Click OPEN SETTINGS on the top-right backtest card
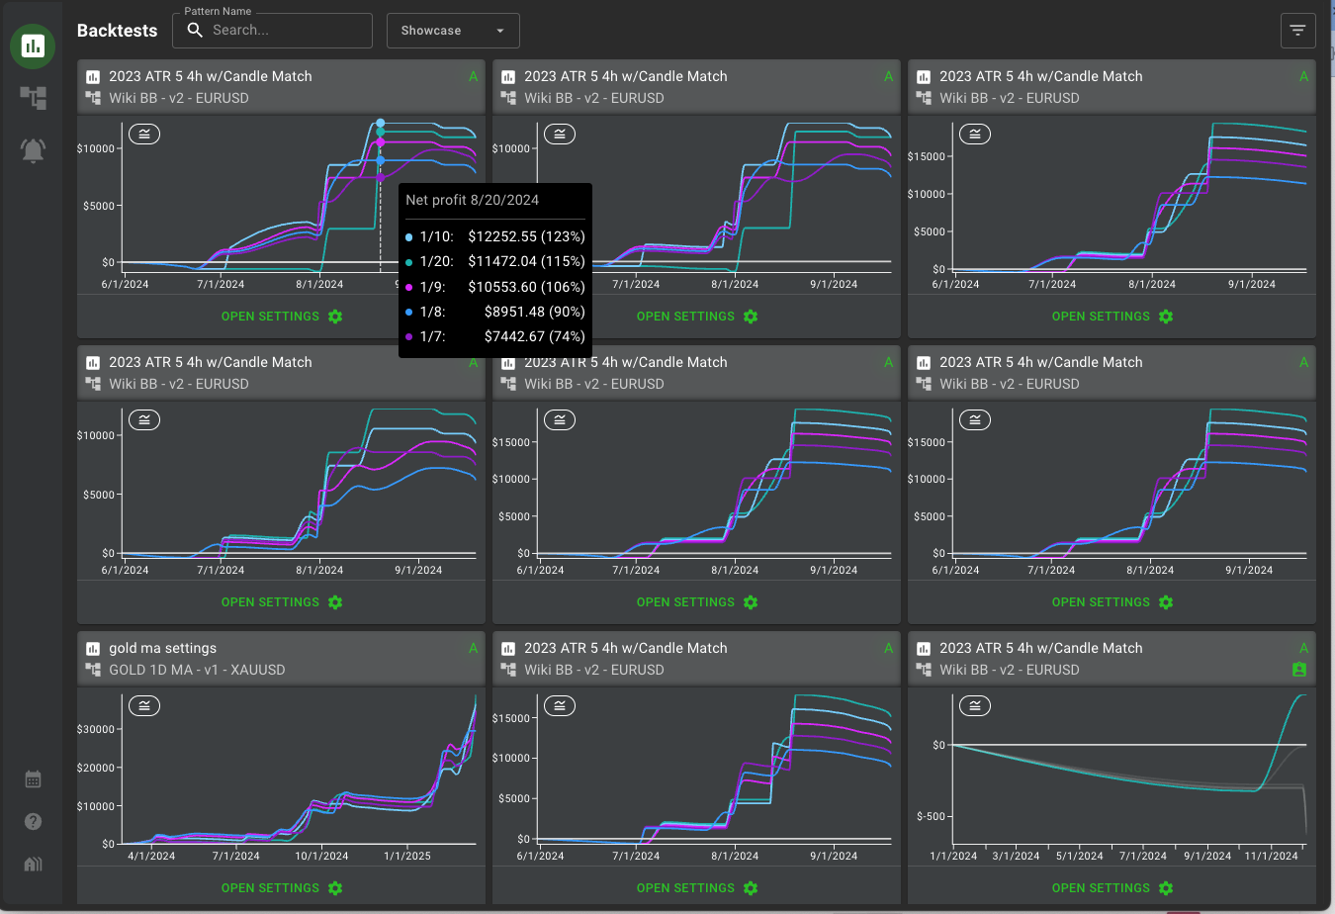 point(1101,317)
